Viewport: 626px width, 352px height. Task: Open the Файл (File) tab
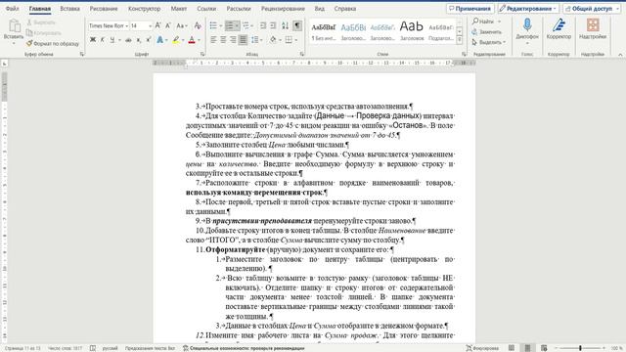[13, 9]
